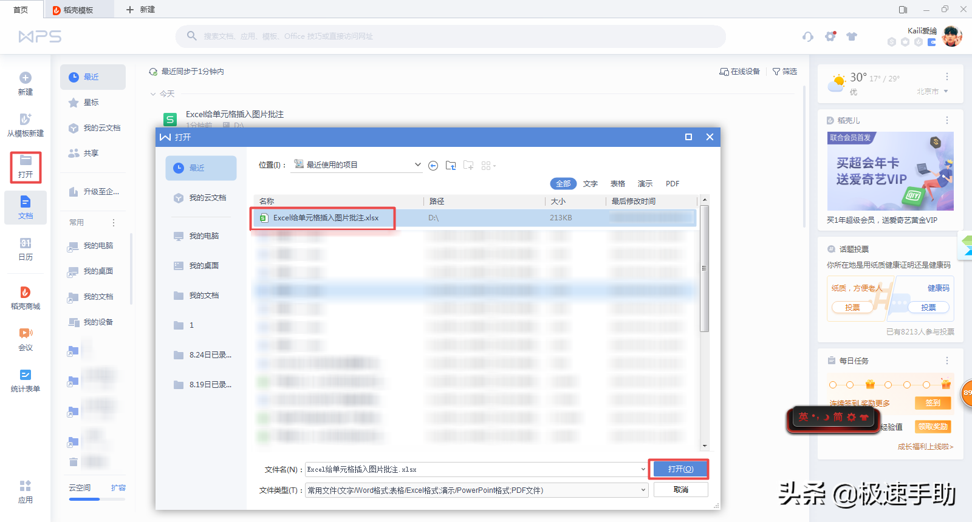Image resolution: width=972 pixels, height=522 pixels.
Task: Click the 扩容 link near cloud space
Action: coord(118,488)
